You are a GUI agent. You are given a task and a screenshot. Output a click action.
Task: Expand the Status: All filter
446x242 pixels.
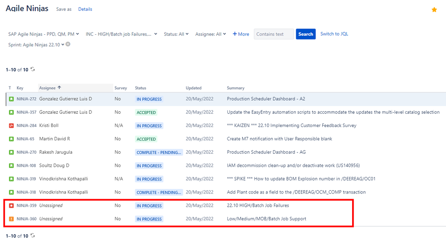click(176, 34)
